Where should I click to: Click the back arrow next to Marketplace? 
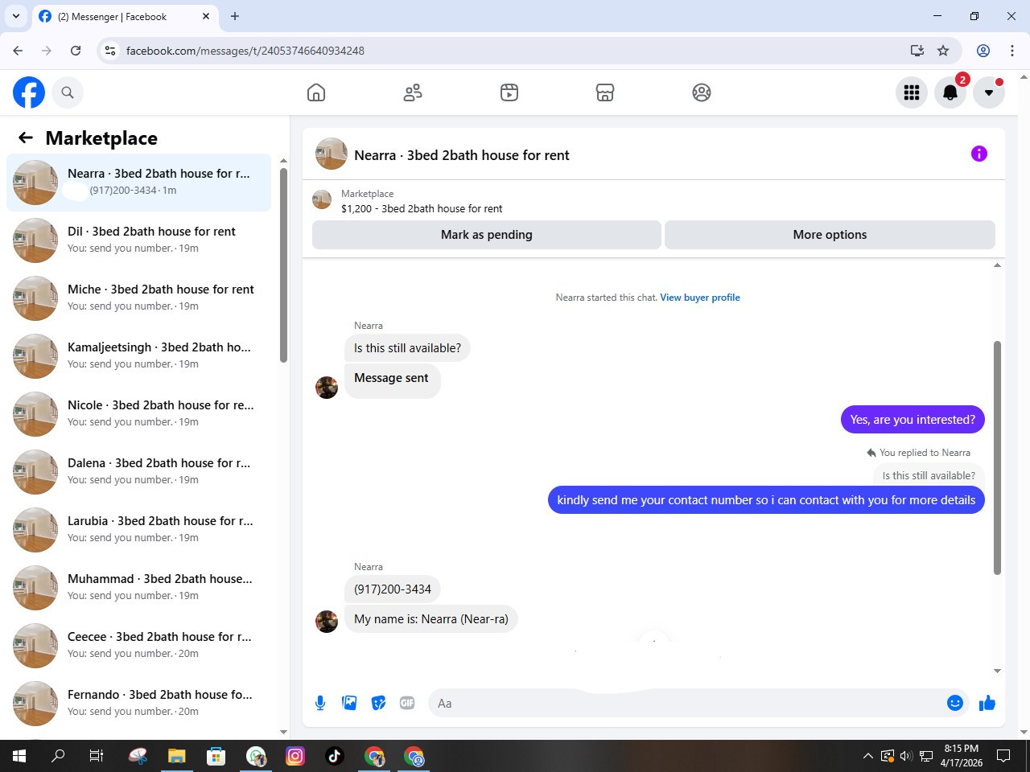[x=26, y=138]
